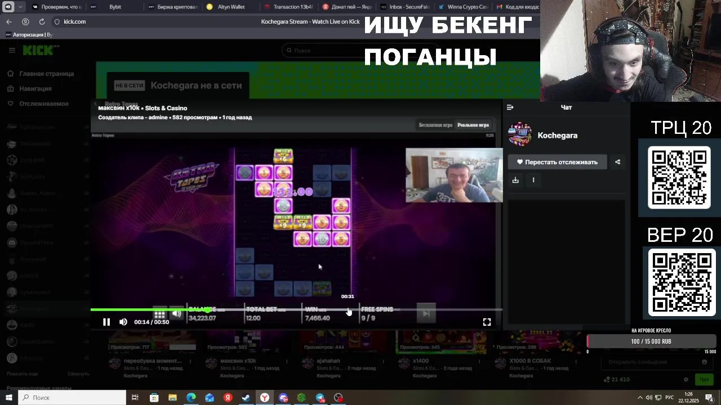The height and width of the screenshot is (405, 721).
Task: Click the kick.com address bar
Action: [74, 21]
